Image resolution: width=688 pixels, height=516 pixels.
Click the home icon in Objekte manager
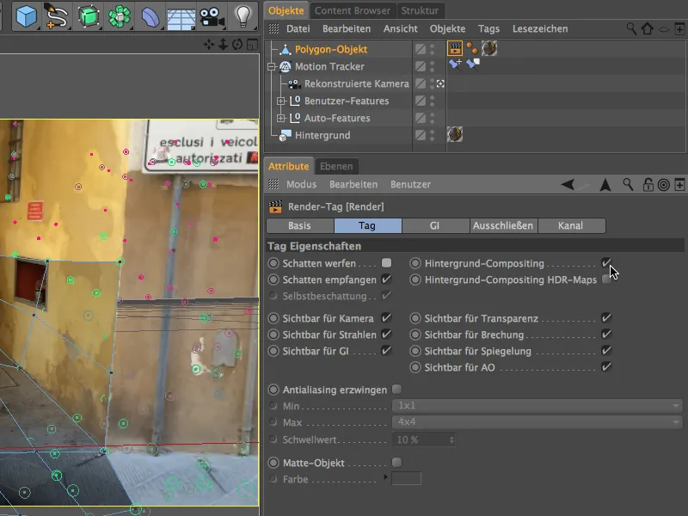[648, 29]
